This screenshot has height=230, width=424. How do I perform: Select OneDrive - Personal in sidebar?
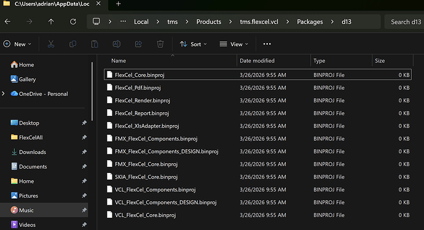(39, 94)
